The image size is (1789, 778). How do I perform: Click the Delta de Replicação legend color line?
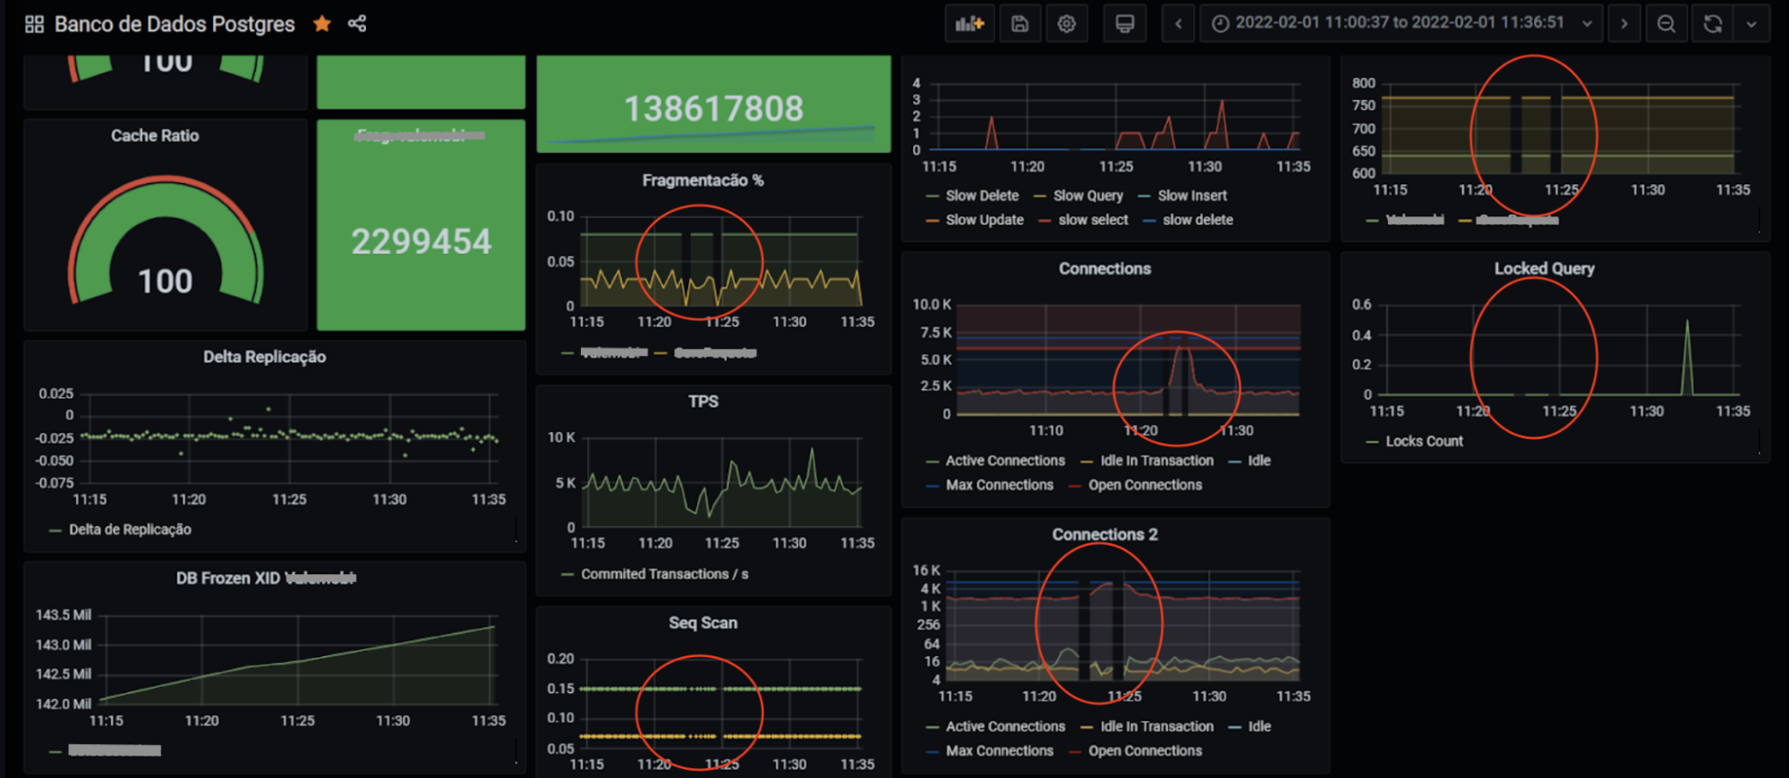click(55, 530)
